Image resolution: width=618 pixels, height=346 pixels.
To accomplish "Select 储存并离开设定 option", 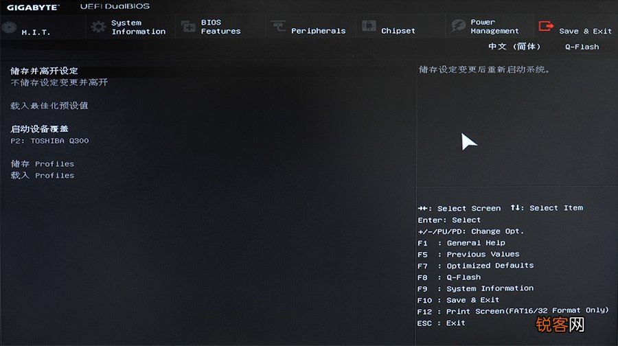I will (44, 71).
